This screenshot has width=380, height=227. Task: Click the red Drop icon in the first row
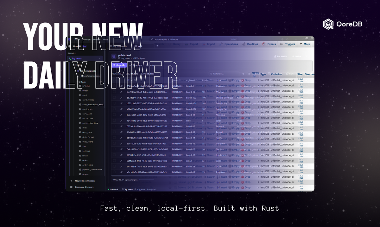pyautogui.click(x=243, y=80)
